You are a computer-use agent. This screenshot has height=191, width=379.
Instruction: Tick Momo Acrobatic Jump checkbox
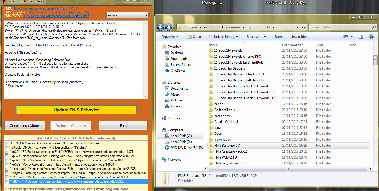pyautogui.click(x=7, y=165)
